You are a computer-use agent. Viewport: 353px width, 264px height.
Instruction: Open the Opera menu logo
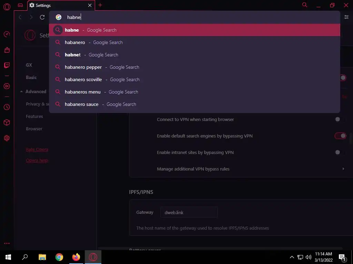(7, 7)
